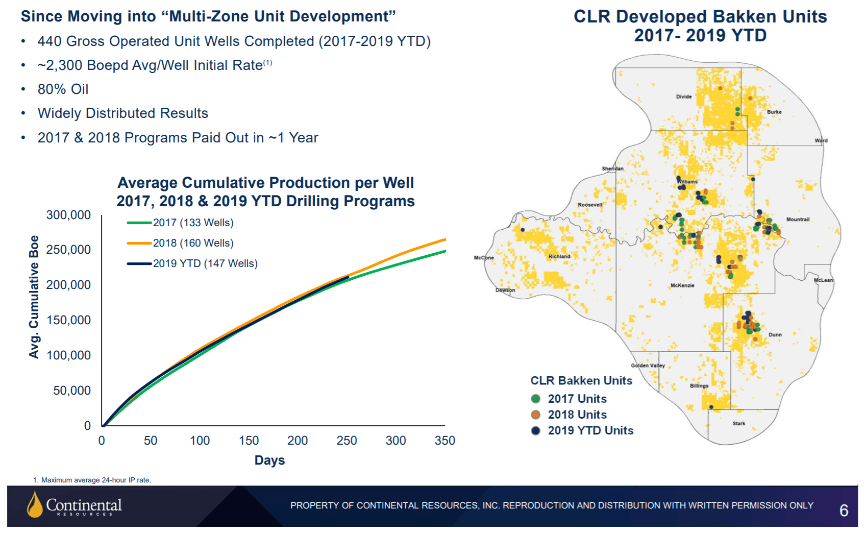This screenshot has height=533, width=865.
Task: Click the end of the orange 2018 curve
Action: pyautogui.click(x=446, y=239)
